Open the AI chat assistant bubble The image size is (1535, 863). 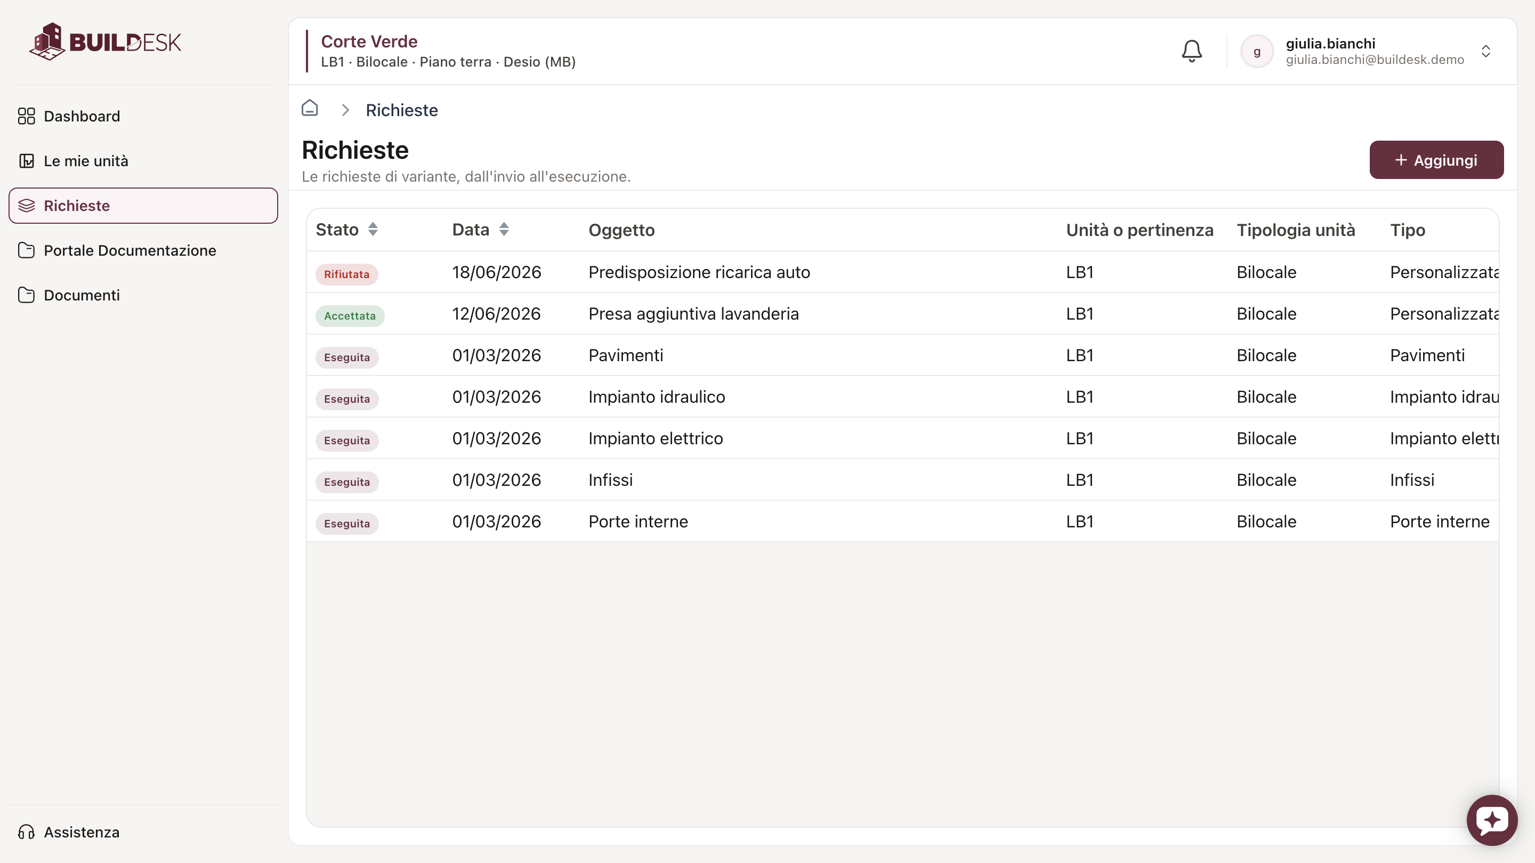[x=1491, y=820]
